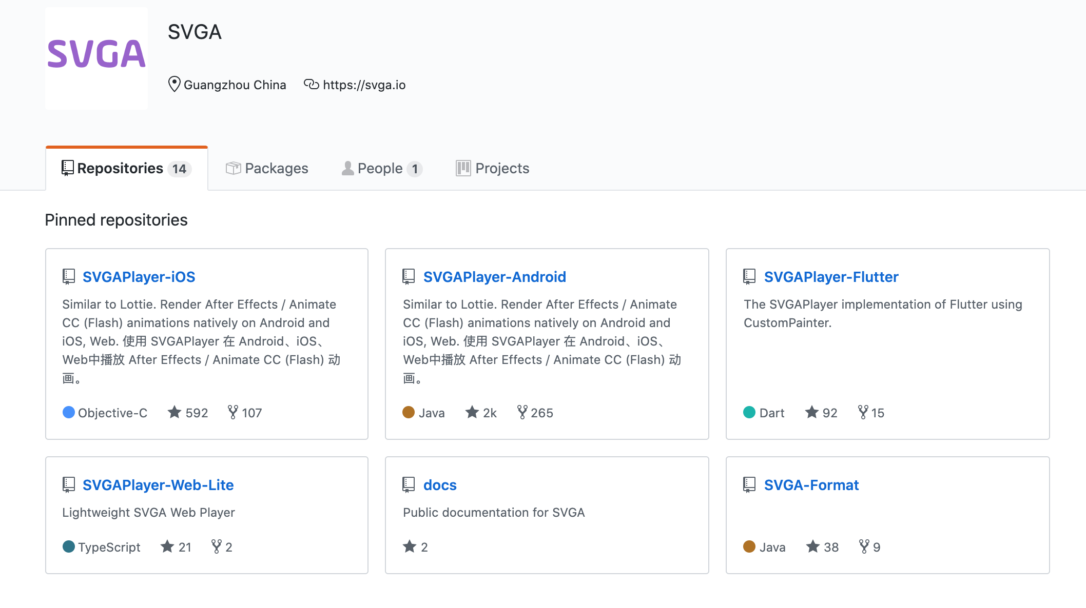Screen dimensions: 1086x608
Task: Click the Lightweight SVGA Web Player description
Action: pyautogui.click(x=148, y=513)
